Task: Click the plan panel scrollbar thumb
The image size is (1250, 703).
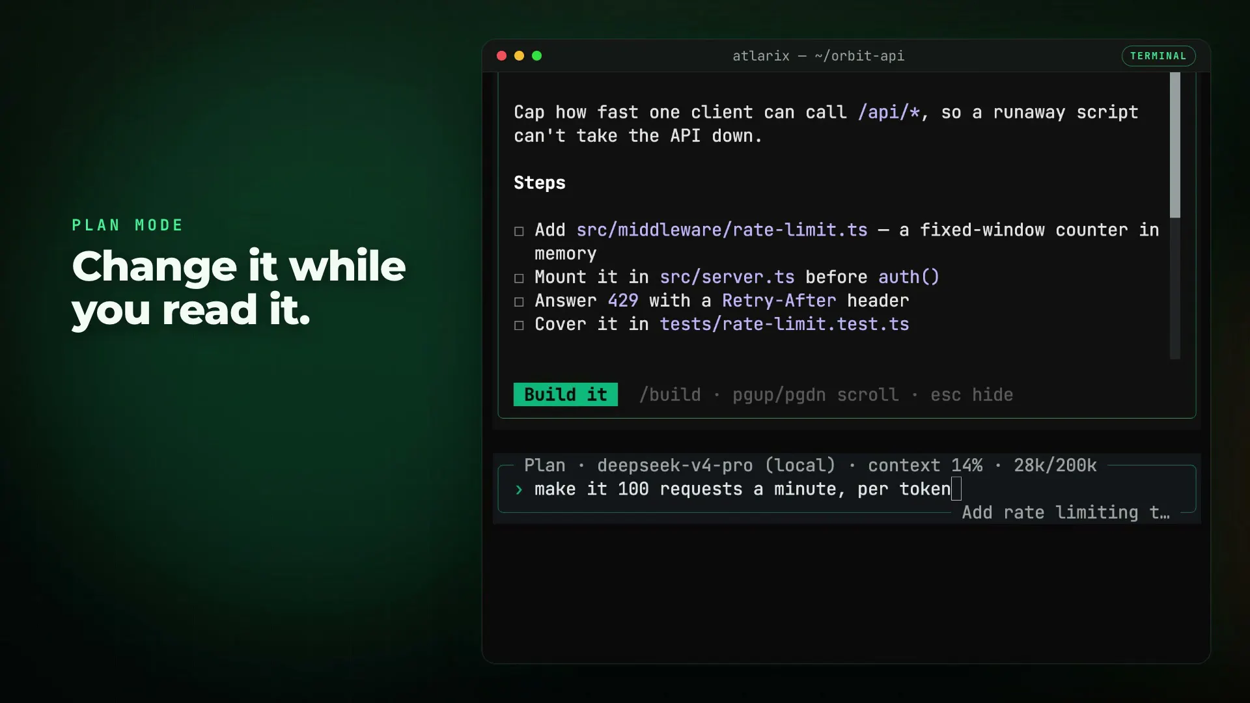Action: [1174, 145]
